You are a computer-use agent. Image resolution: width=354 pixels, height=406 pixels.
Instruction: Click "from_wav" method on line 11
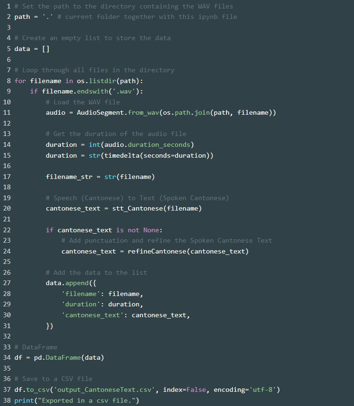coord(143,113)
